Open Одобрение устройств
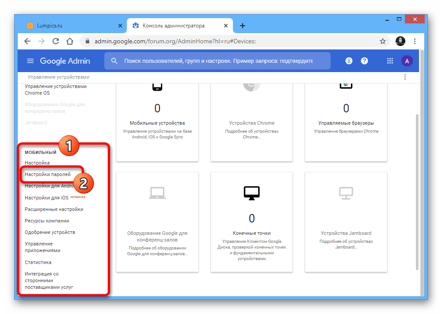Image resolution: width=442 pixels, height=314 pixels. coord(50,233)
